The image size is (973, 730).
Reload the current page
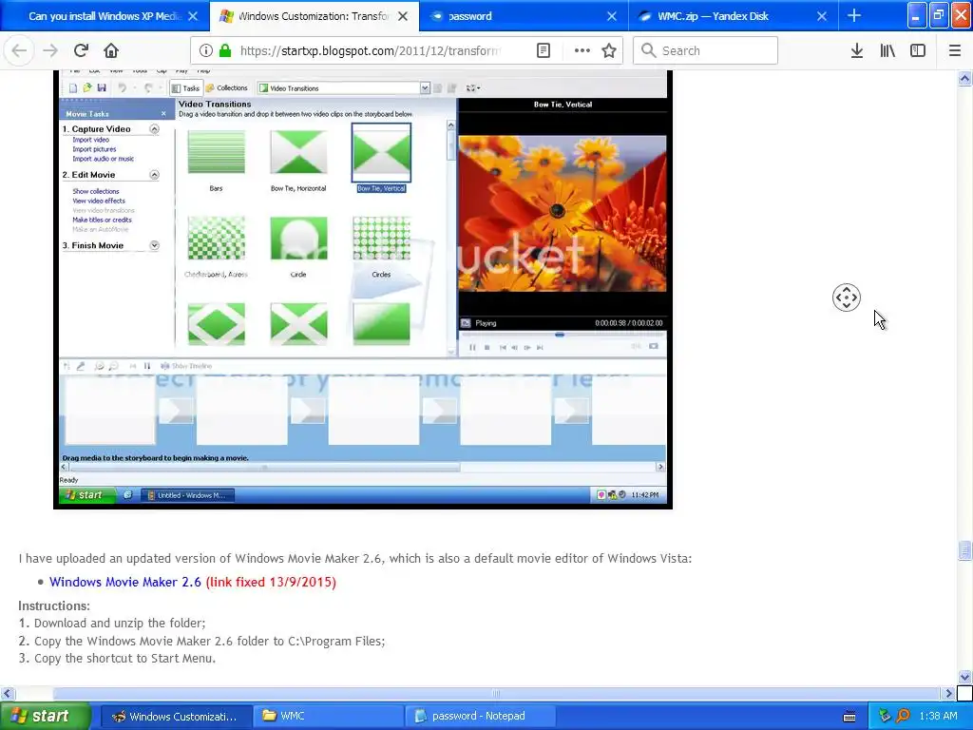tap(81, 50)
